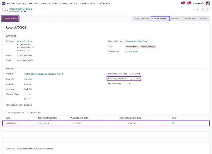
Task: Switch to the Claim History tab
Action: coord(34,112)
